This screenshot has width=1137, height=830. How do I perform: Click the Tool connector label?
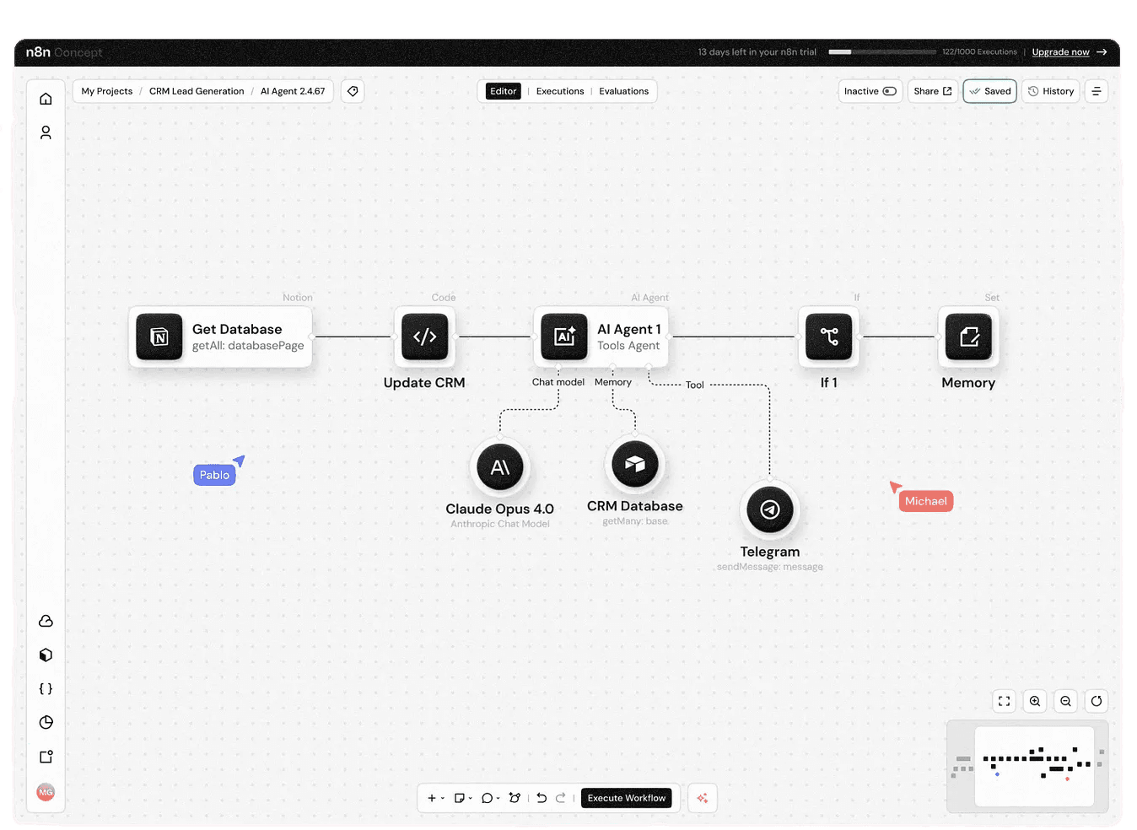(695, 385)
